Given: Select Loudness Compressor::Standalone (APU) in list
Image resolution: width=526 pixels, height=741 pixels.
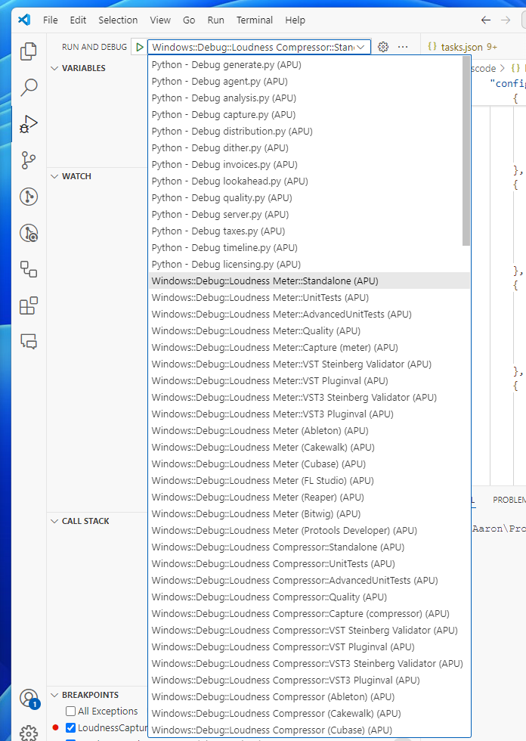Looking at the screenshot, I should pyautogui.click(x=309, y=547).
